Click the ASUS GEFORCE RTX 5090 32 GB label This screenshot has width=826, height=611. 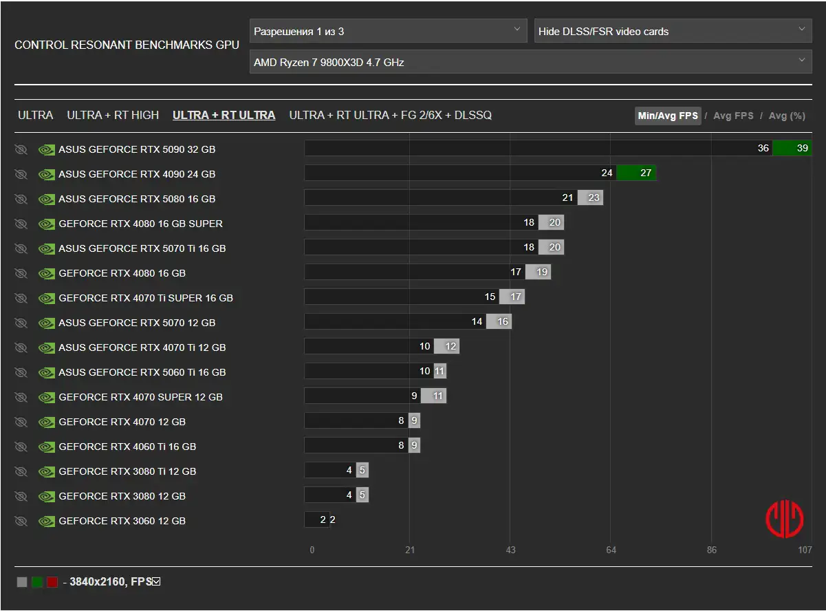[137, 149]
